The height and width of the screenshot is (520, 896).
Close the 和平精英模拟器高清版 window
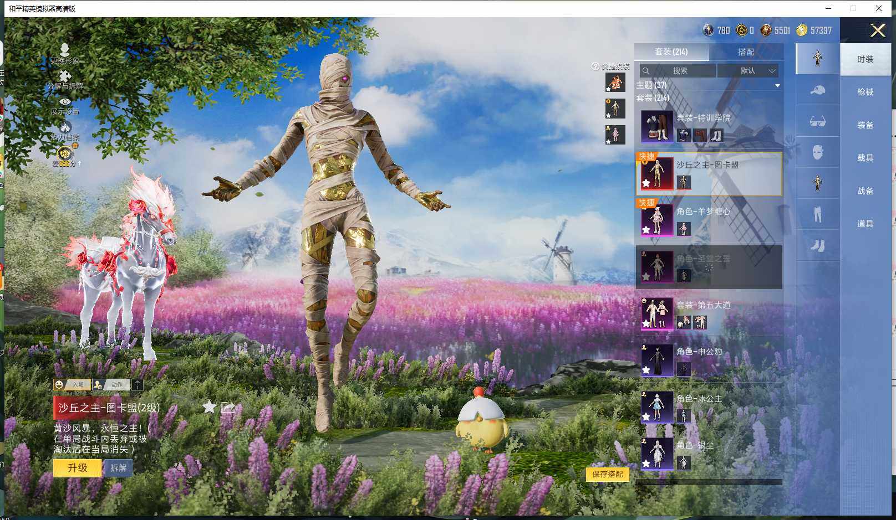pyautogui.click(x=879, y=8)
